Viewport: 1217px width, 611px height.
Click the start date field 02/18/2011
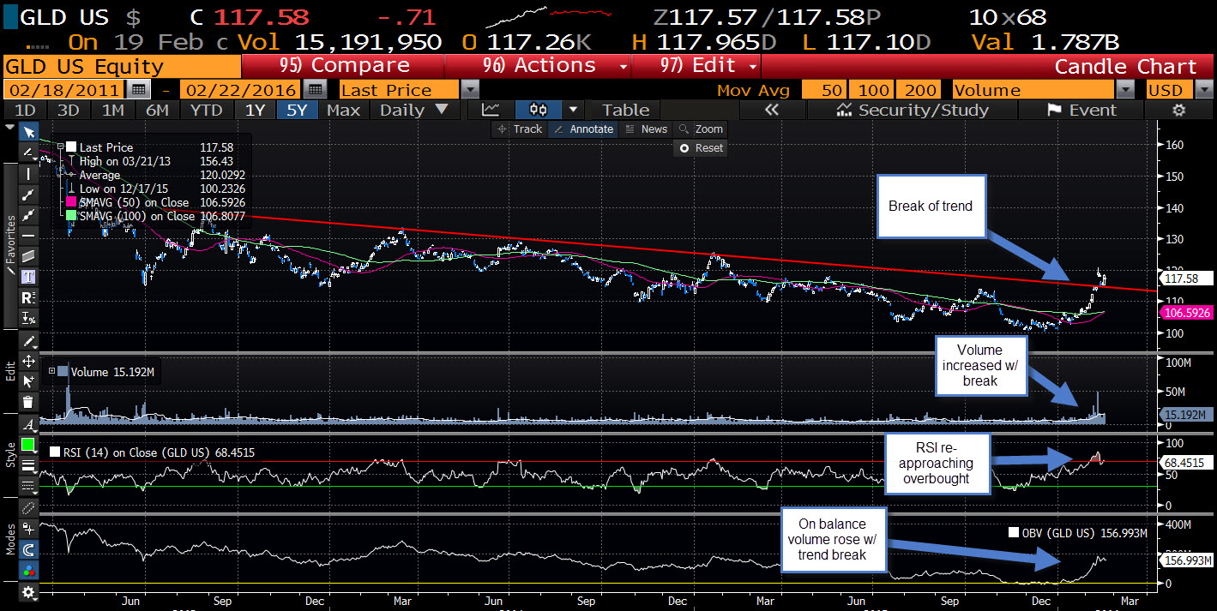click(x=65, y=90)
